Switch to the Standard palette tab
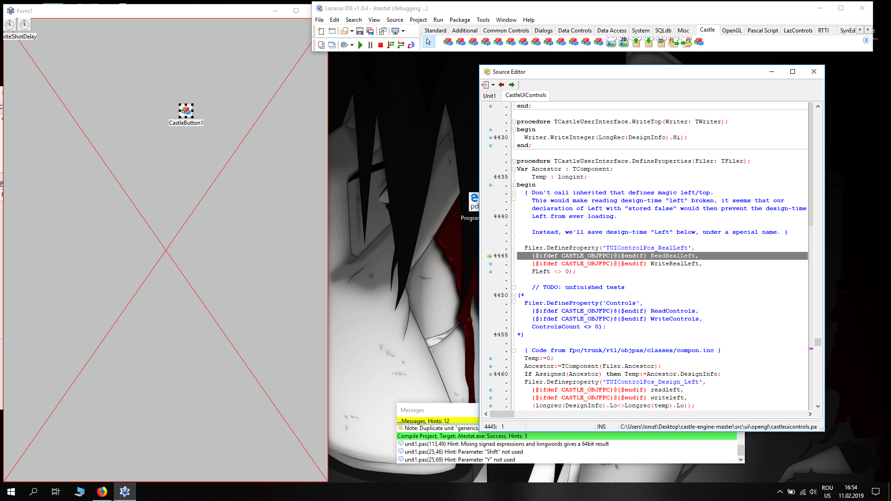Screen dimensions: 891x501 435,31
